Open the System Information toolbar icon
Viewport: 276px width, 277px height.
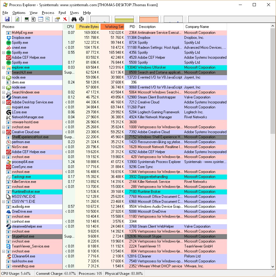click(x=26, y=19)
